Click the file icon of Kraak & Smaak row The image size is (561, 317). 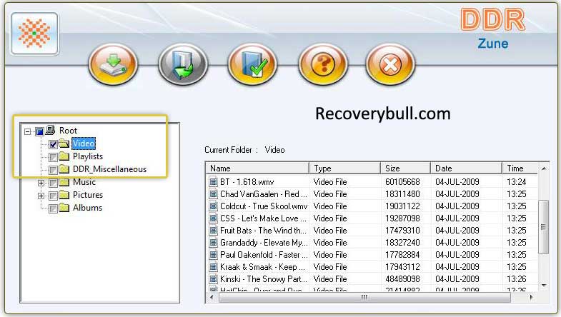[x=213, y=267]
